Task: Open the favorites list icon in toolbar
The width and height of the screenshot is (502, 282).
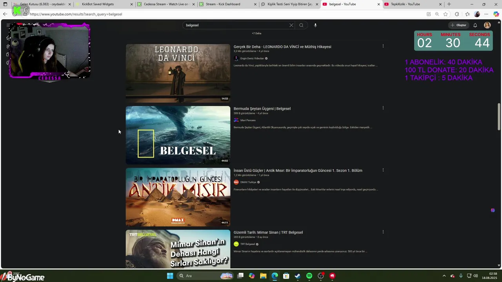Action: click(467, 14)
